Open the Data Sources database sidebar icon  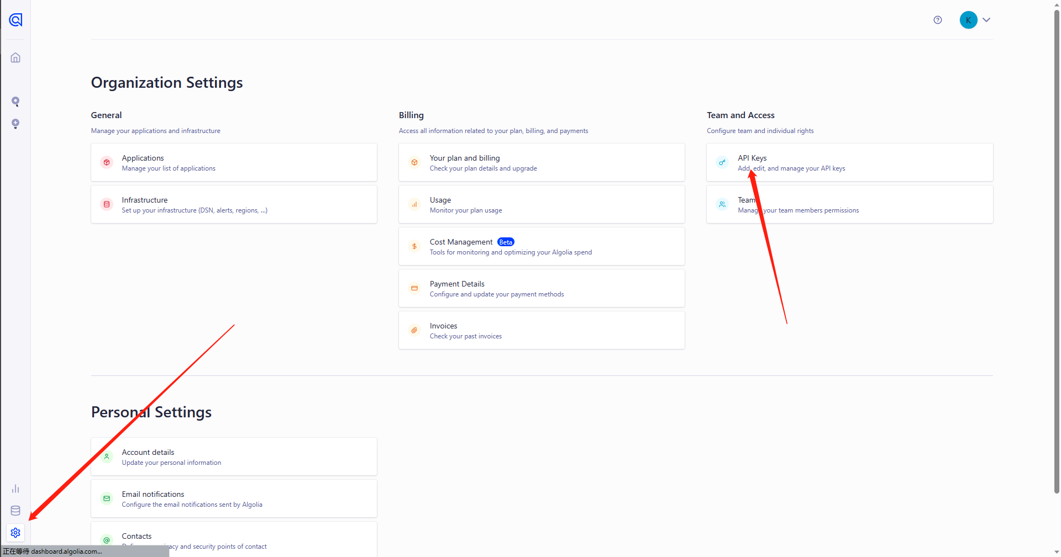(x=15, y=511)
